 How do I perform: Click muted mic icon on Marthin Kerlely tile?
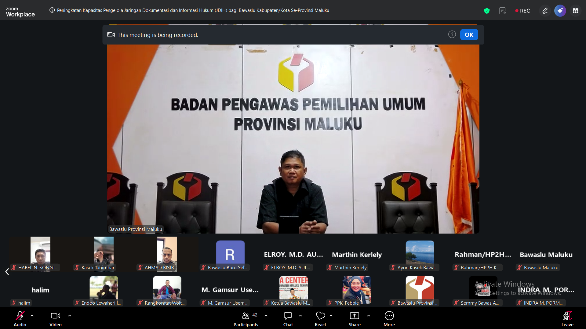click(x=330, y=267)
